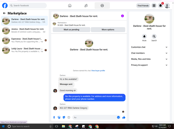The image size is (174, 129).
Task: Click the Aa message input field
Action: 95,118
